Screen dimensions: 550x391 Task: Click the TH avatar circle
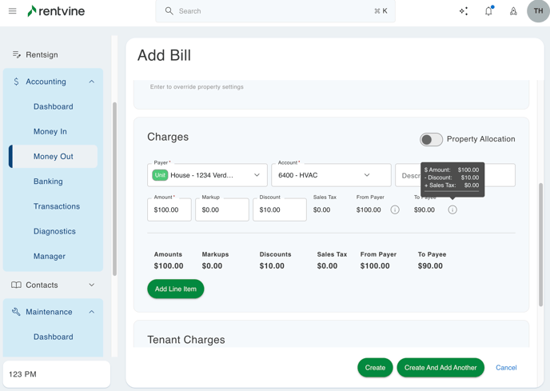538,11
